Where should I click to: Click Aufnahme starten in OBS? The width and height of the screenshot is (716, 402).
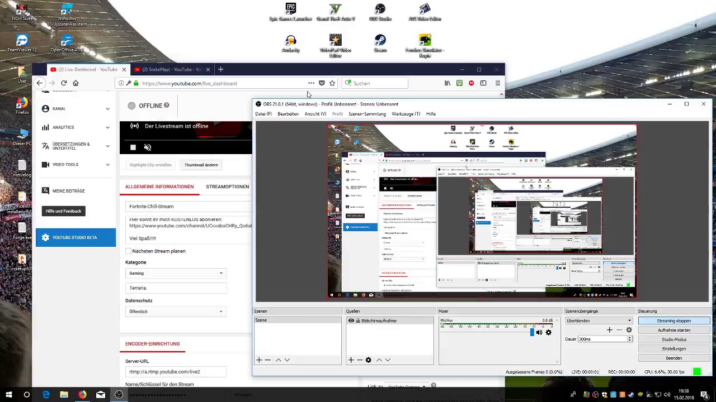tap(674, 330)
